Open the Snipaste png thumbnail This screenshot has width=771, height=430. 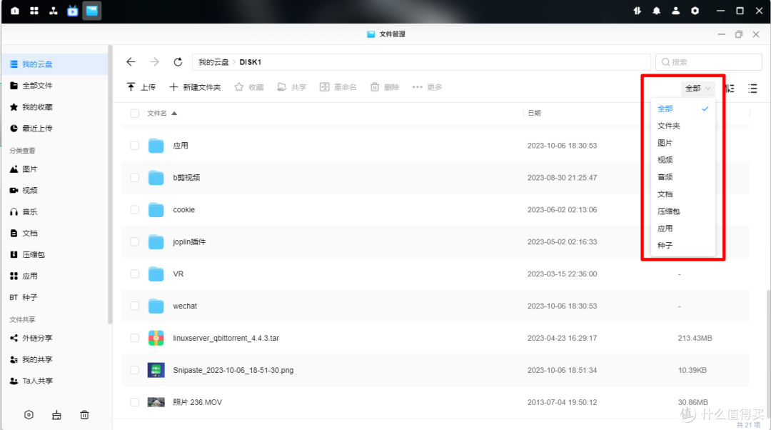tap(156, 370)
